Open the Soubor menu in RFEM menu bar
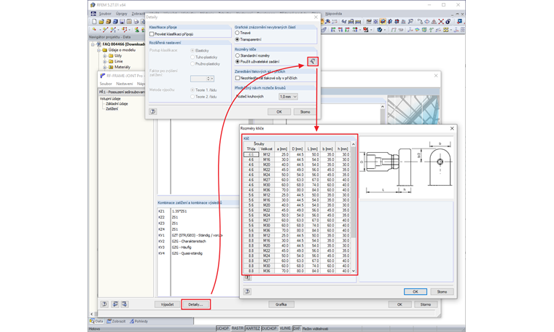The height and width of the screenshot is (332, 554). [x=105, y=14]
